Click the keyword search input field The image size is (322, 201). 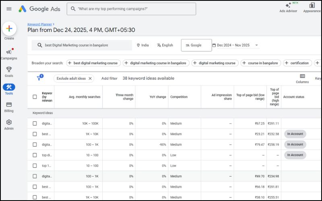tap(82, 45)
